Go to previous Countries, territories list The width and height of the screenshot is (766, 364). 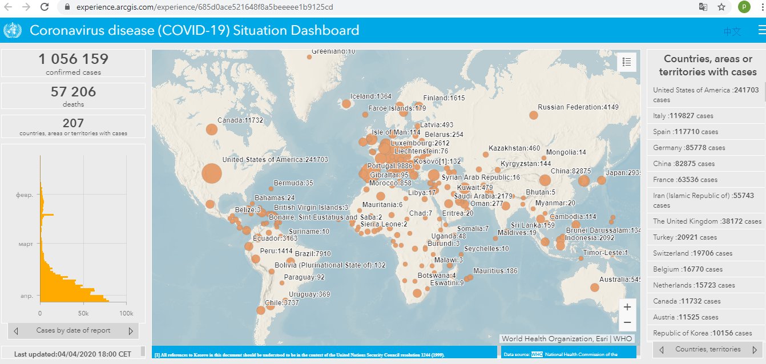point(661,349)
